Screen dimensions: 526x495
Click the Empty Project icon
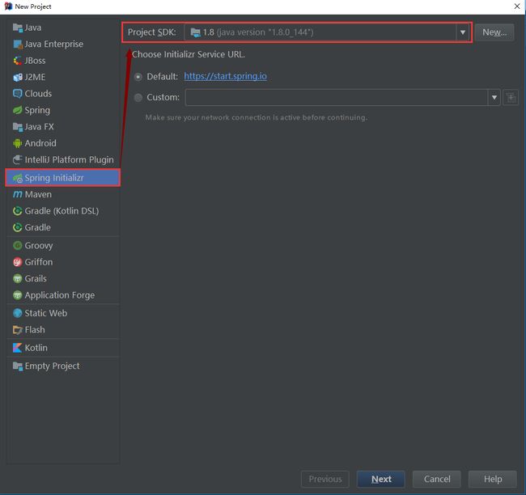click(18, 366)
